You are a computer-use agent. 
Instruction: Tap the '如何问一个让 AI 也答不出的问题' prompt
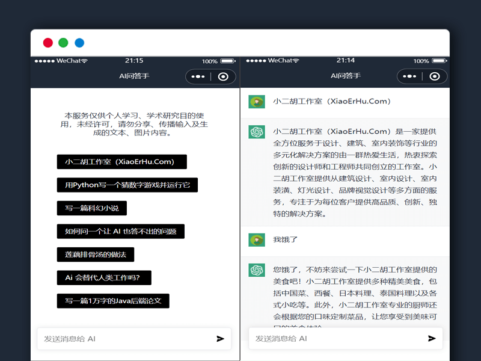pyautogui.click(x=121, y=231)
